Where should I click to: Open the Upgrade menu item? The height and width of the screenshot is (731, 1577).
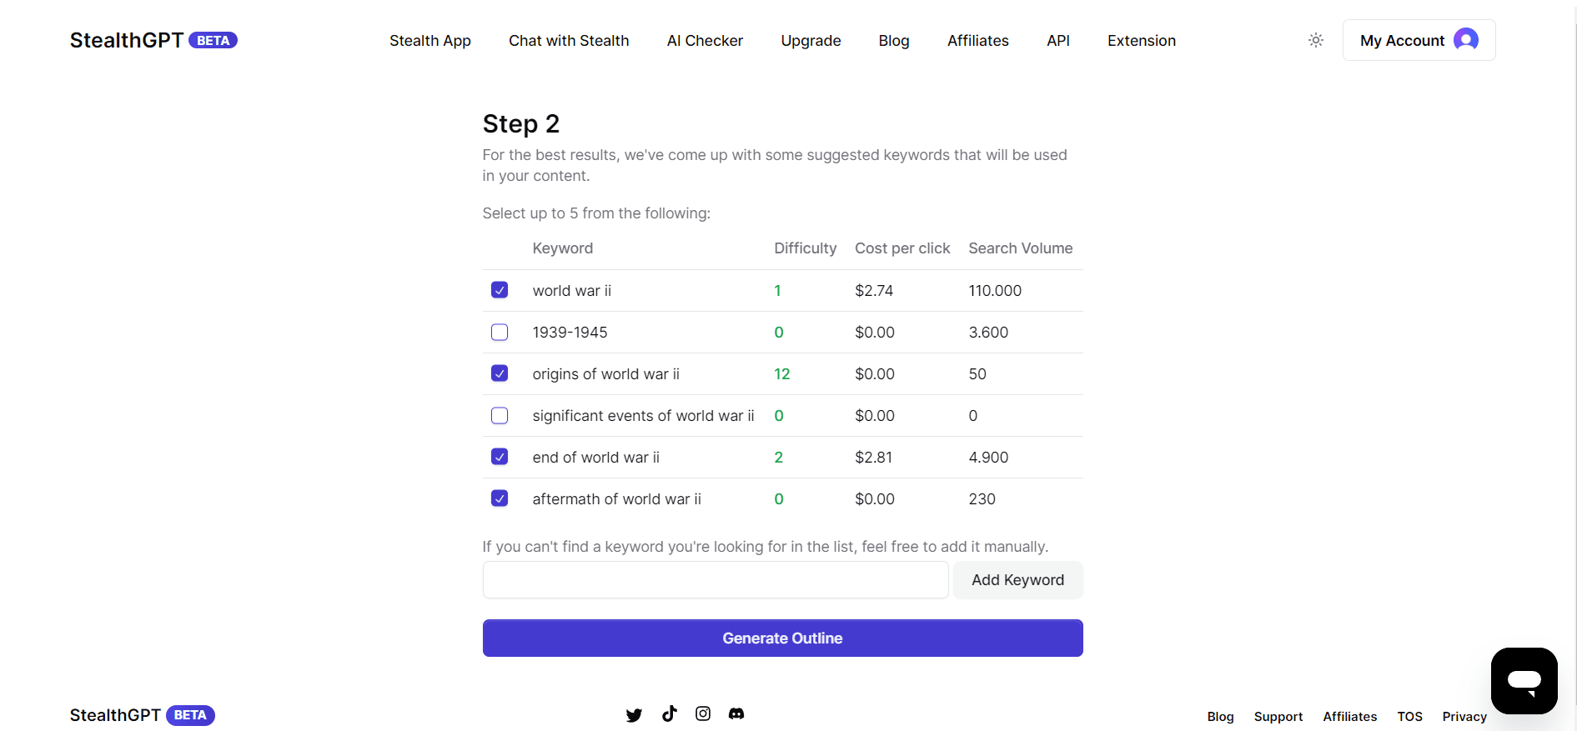(811, 41)
